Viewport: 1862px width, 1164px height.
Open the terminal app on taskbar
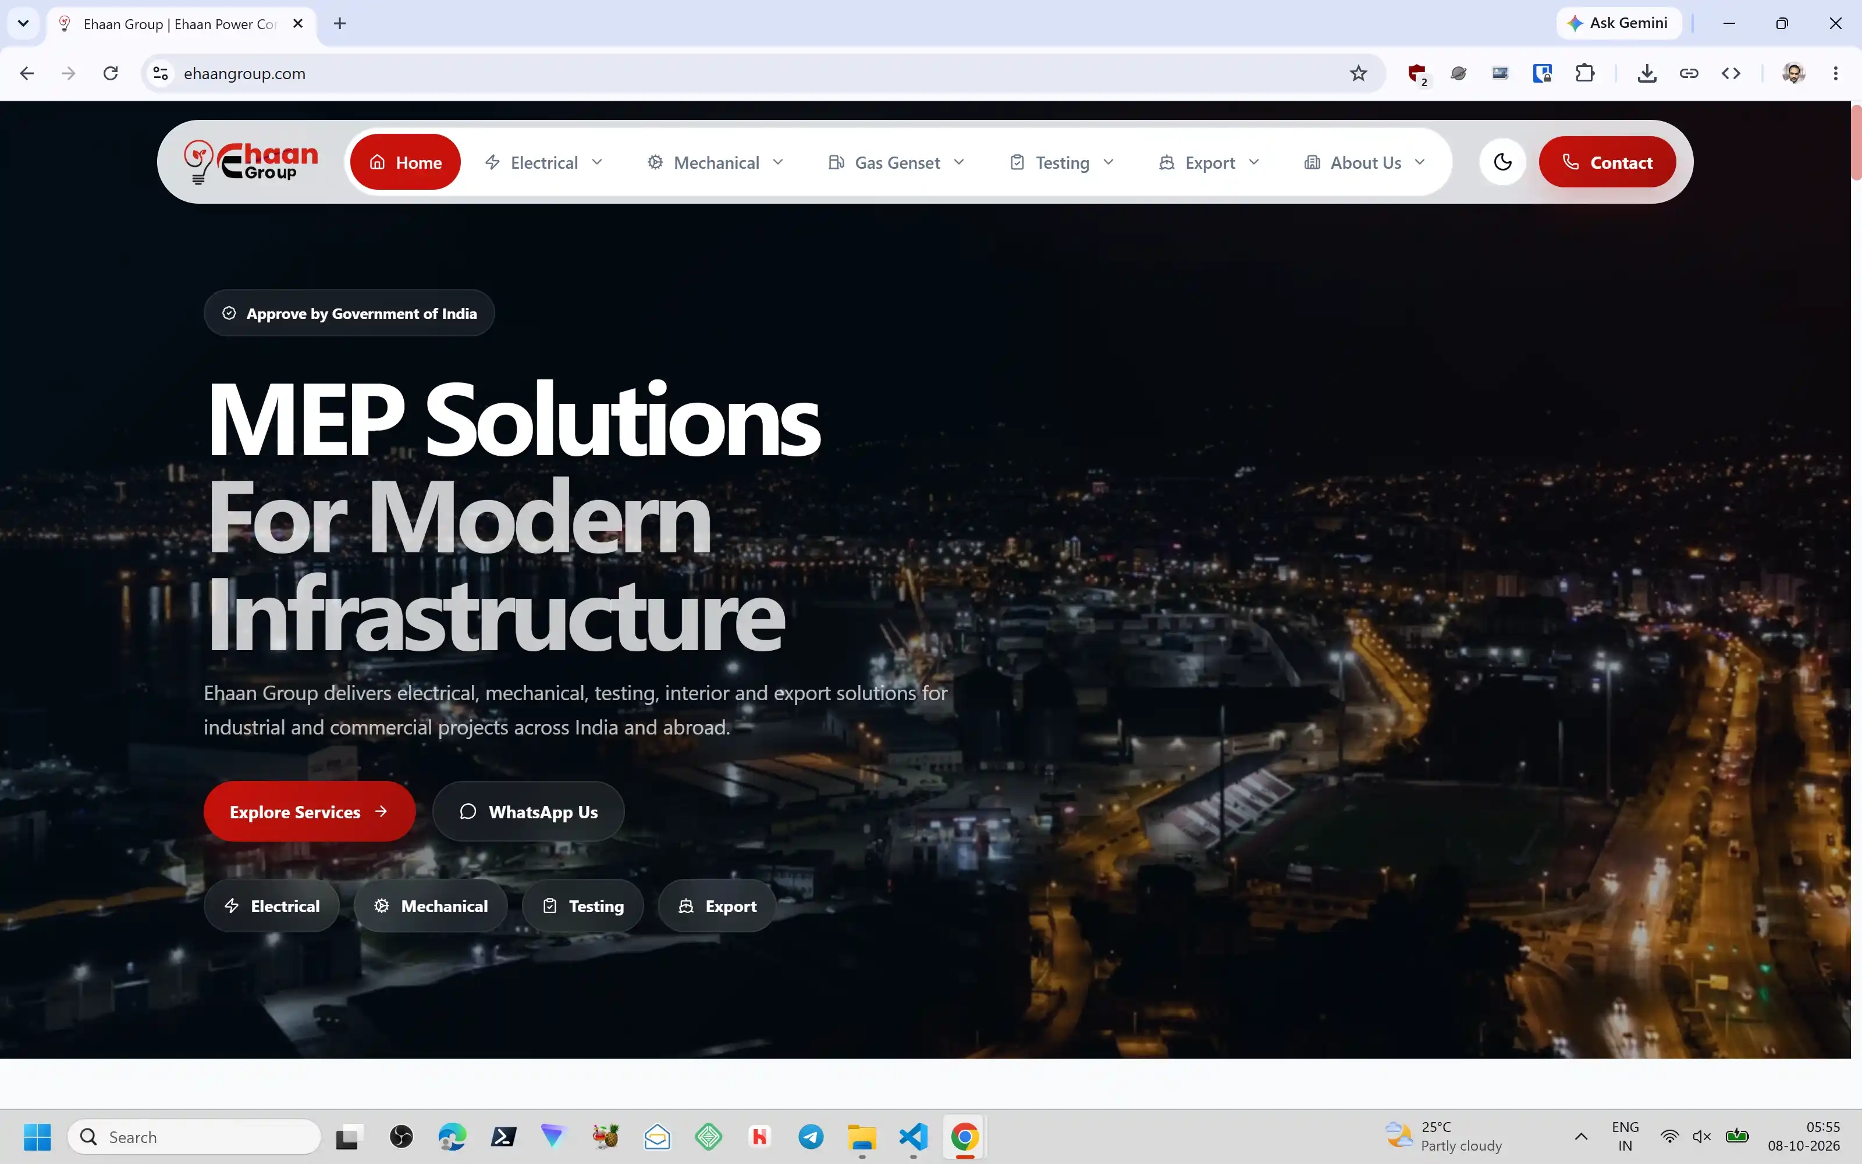503,1136
